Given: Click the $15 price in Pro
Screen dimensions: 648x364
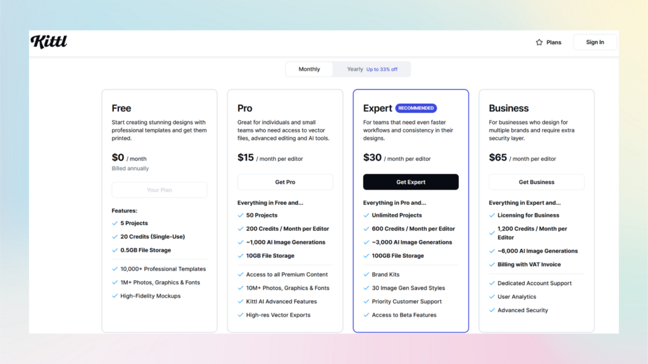Looking at the screenshot, I should (x=246, y=157).
